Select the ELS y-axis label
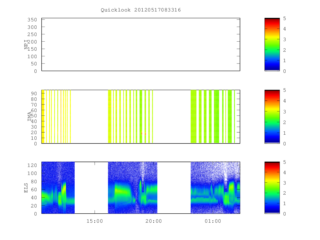320x240 pixels. pyautogui.click(x=26, y=187)
